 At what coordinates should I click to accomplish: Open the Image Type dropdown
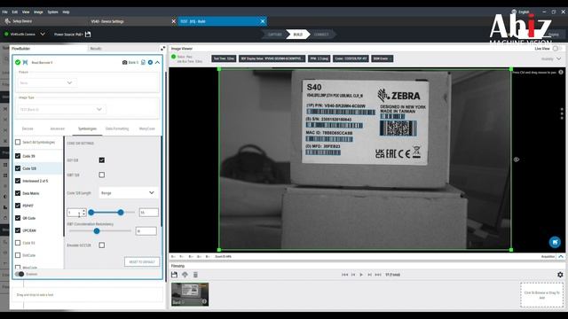[61, 109]
